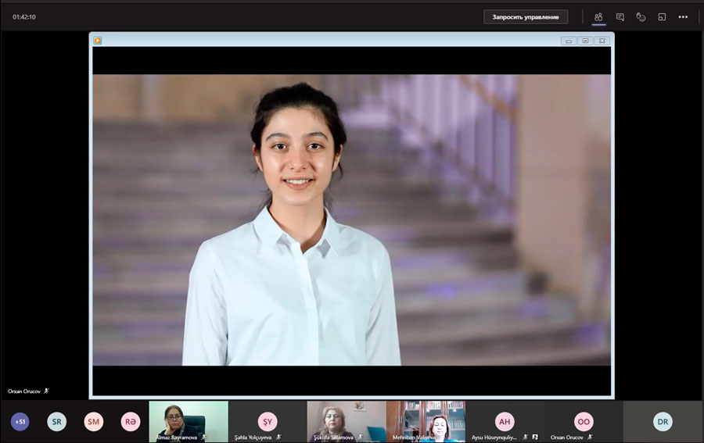
Task: Open the meeting chat icon
Action: coord(620,17)
